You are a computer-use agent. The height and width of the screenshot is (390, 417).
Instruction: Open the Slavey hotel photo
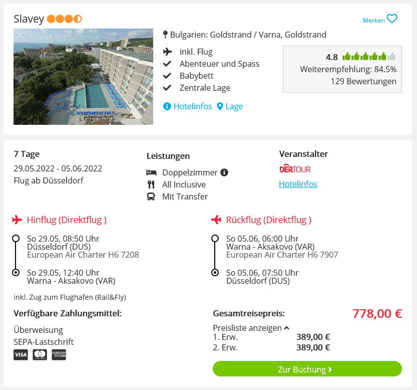(83, 77)
